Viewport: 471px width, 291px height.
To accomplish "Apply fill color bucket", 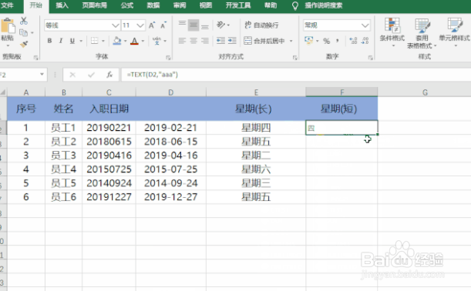I will (x=117, y=41).
